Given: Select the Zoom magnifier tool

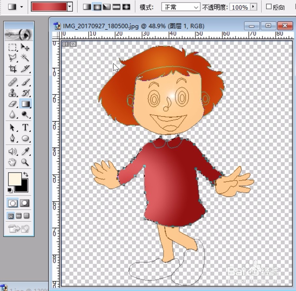Looking at the screenshot, I should (x=25, y=162).
